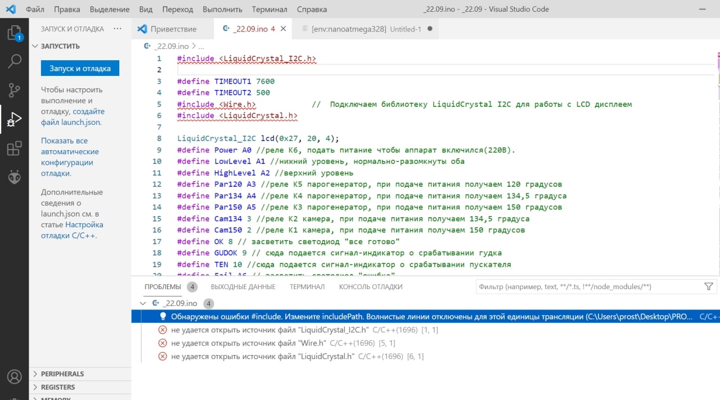Switch to the Untitled-1 nanoatmega328 tab
Viewport: 720px width, 400px height.
point(366,29)
